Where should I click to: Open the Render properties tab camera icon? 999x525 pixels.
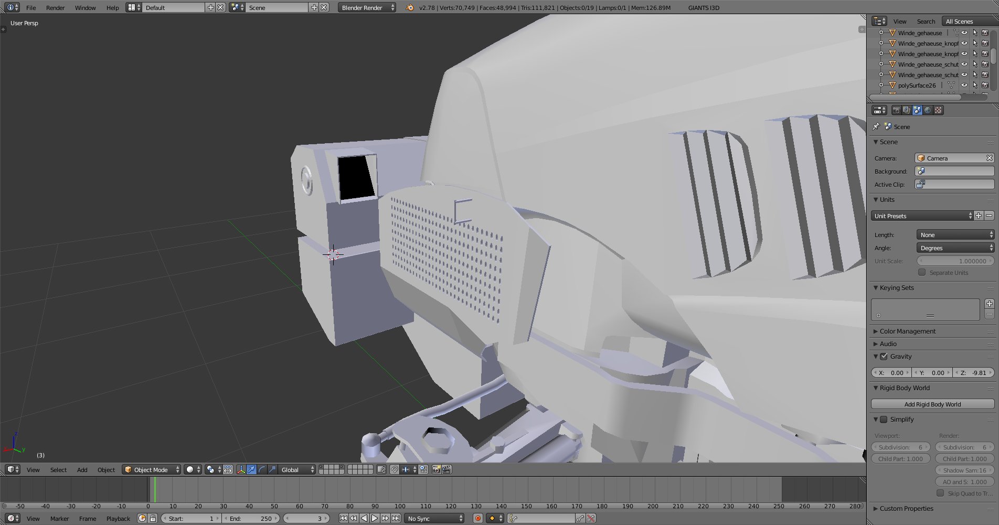tap(896, 110)
